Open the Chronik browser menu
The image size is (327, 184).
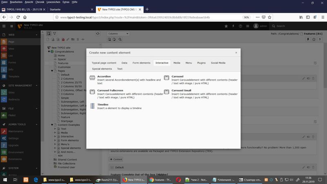[x=40, y=2]
